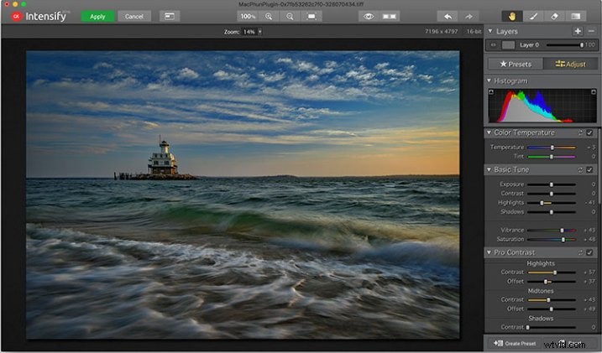This screenshot has width=602, height=353.
Task: Toggle histogram right highlight clipping triangle
Action: tap(594, 92)
